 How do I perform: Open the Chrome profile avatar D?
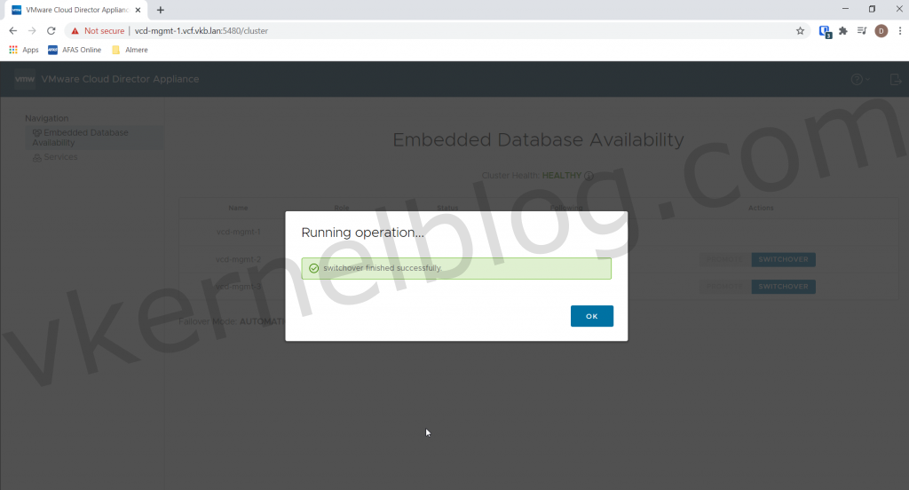coord(881,31)
